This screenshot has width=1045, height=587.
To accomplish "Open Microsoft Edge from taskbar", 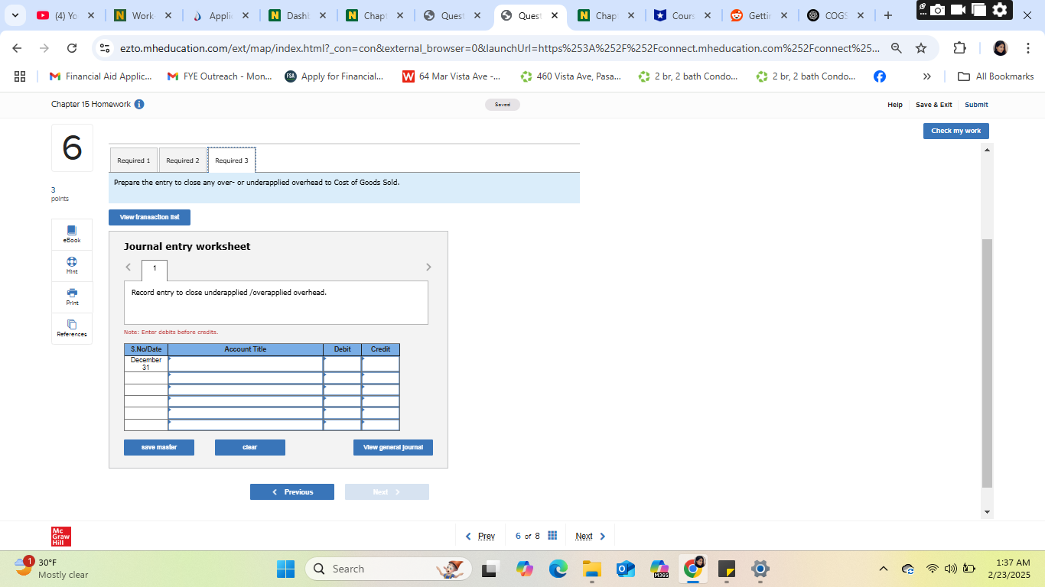I will coord(558,569).
